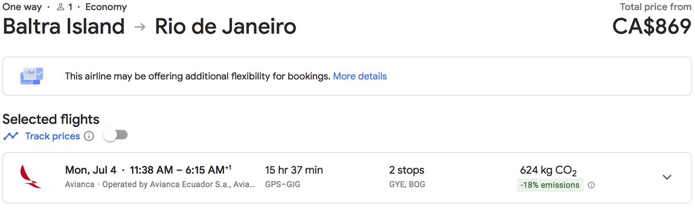The height and width of the screenshot is (209, 695).
Task: Click the 2 stops text
Action: [407, 170]
